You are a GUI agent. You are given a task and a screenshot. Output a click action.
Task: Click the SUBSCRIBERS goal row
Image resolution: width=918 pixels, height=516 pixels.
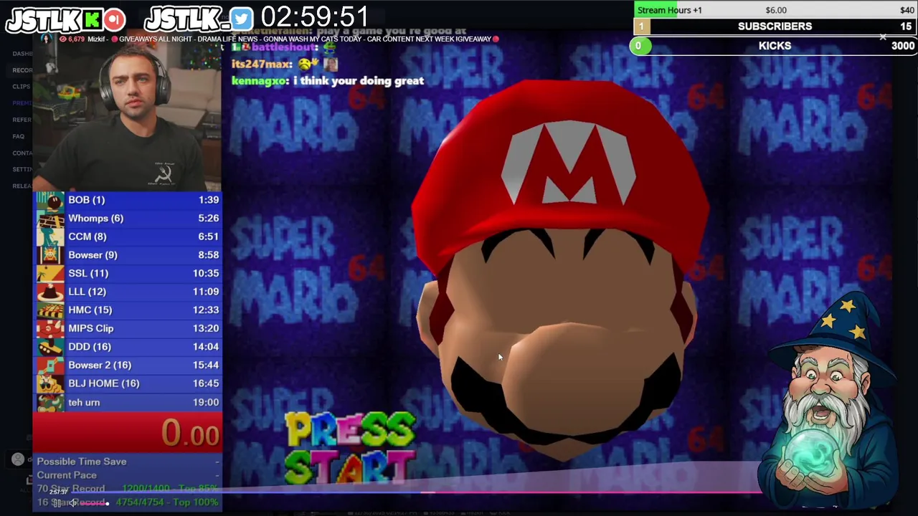(x=775, y=27)
